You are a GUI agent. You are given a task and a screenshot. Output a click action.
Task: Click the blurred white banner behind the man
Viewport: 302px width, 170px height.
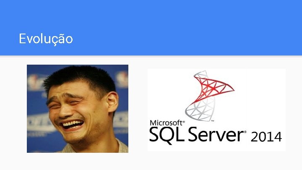[39, 124]
